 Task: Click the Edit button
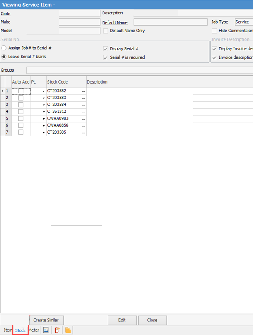(122, 320)
